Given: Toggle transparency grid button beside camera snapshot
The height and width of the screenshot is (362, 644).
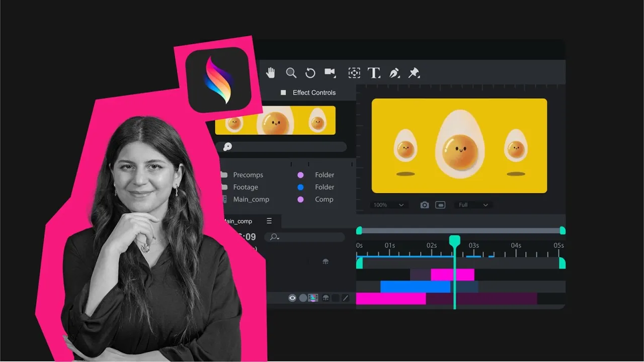Looking at the screenshot, I should (440, 205).
